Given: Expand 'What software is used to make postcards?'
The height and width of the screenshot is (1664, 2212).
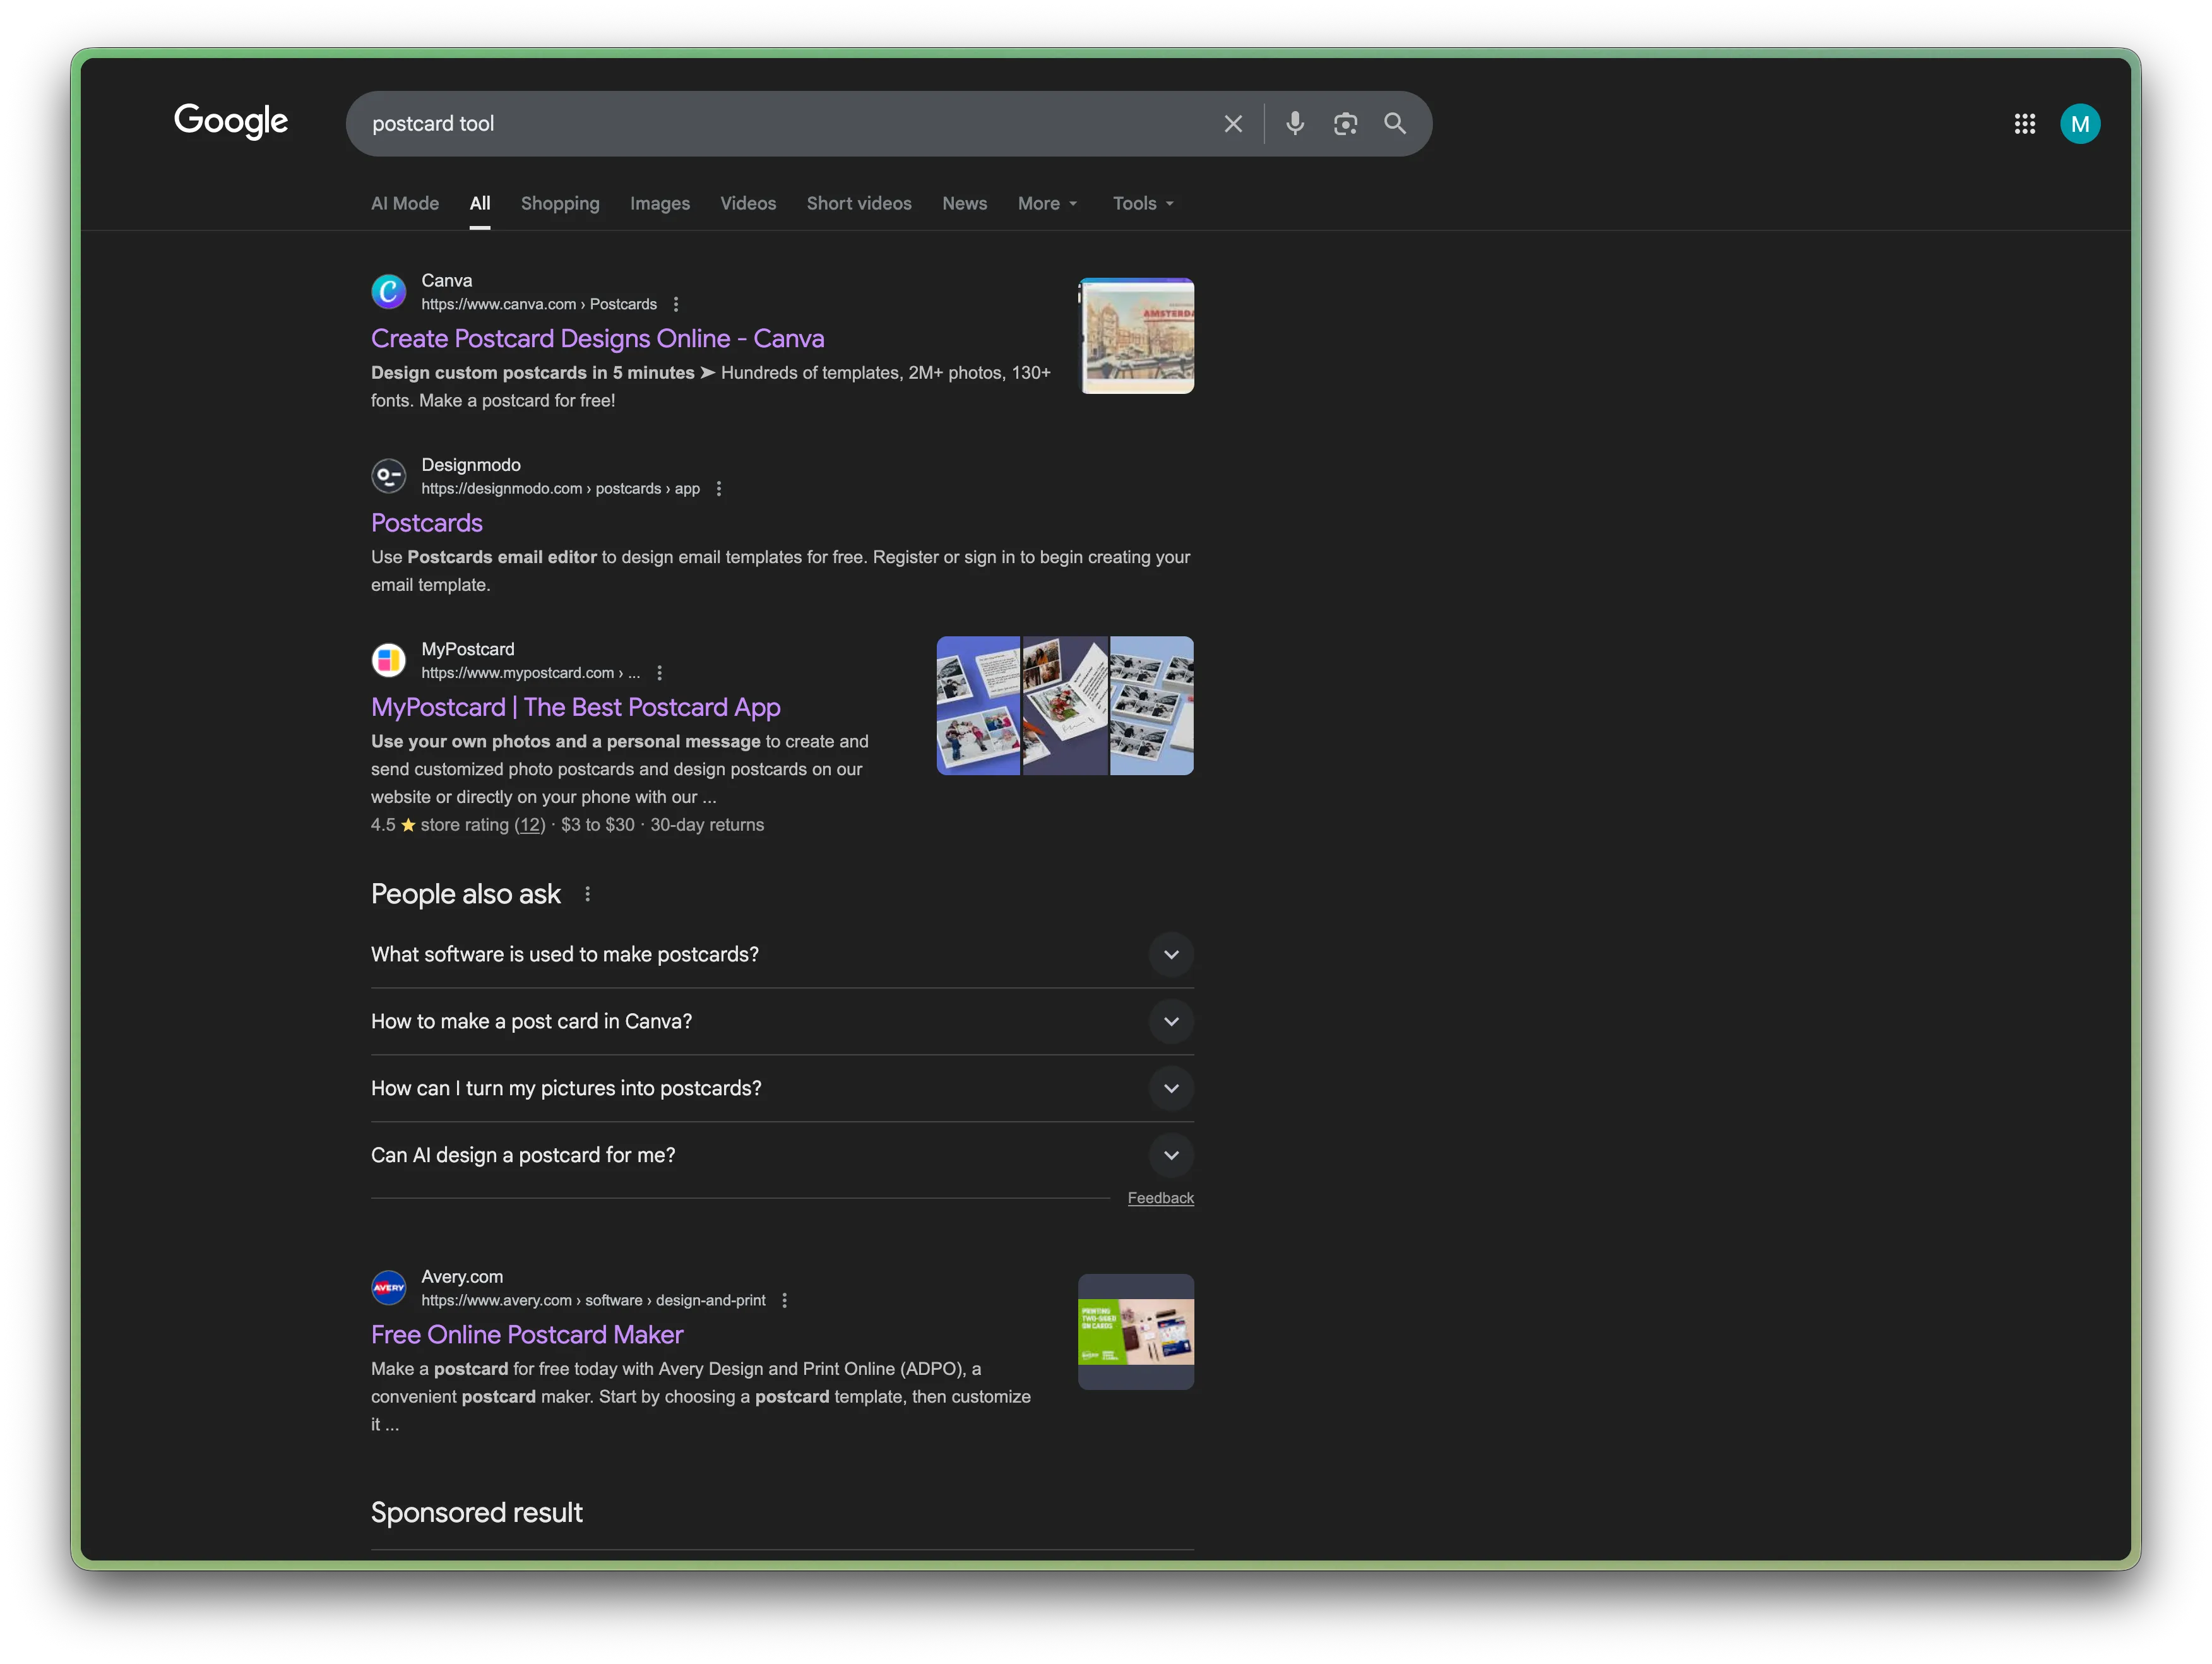Looking at the screenshot, I should tap(1171, 954).
